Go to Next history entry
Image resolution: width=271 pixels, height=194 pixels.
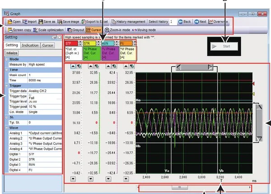[x=200, y=22]
